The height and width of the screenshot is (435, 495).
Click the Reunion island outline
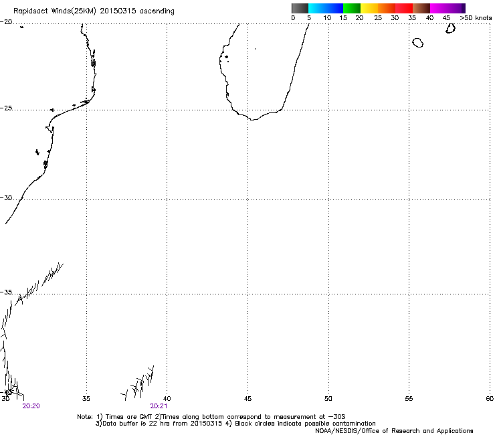(x=418, y=43)
